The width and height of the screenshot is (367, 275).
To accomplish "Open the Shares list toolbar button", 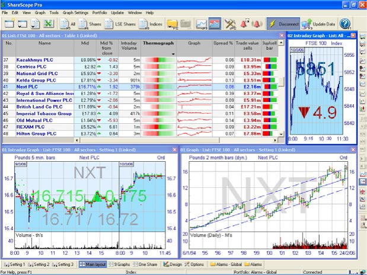I will tap(90, 24).
